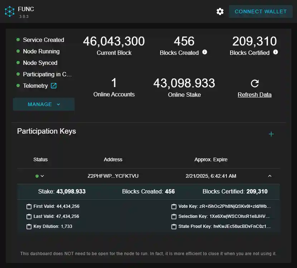
Task: Select the Z2PHFWP...YCFKTVU address
Action: point(113,176)
